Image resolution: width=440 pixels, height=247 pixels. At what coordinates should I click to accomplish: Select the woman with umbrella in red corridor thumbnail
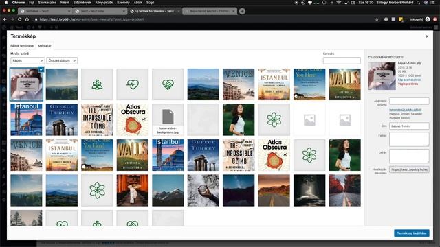(133, 191)
